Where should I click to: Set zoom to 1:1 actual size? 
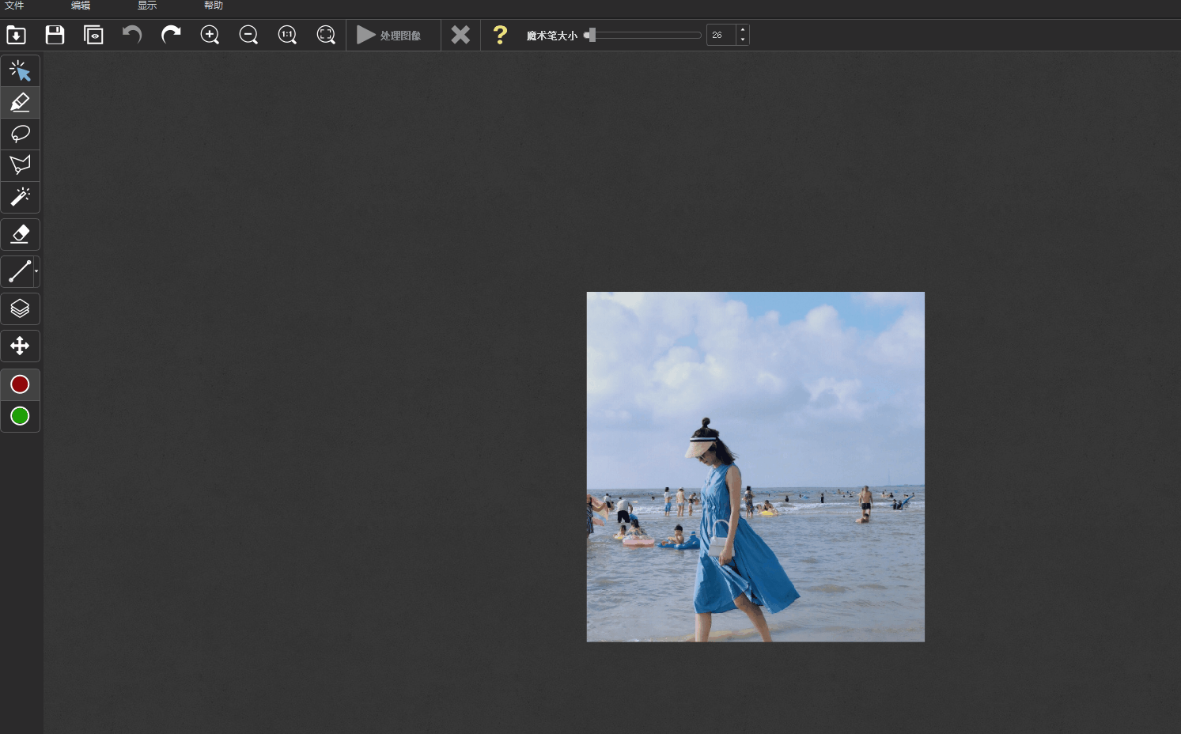tap(287, 35)
